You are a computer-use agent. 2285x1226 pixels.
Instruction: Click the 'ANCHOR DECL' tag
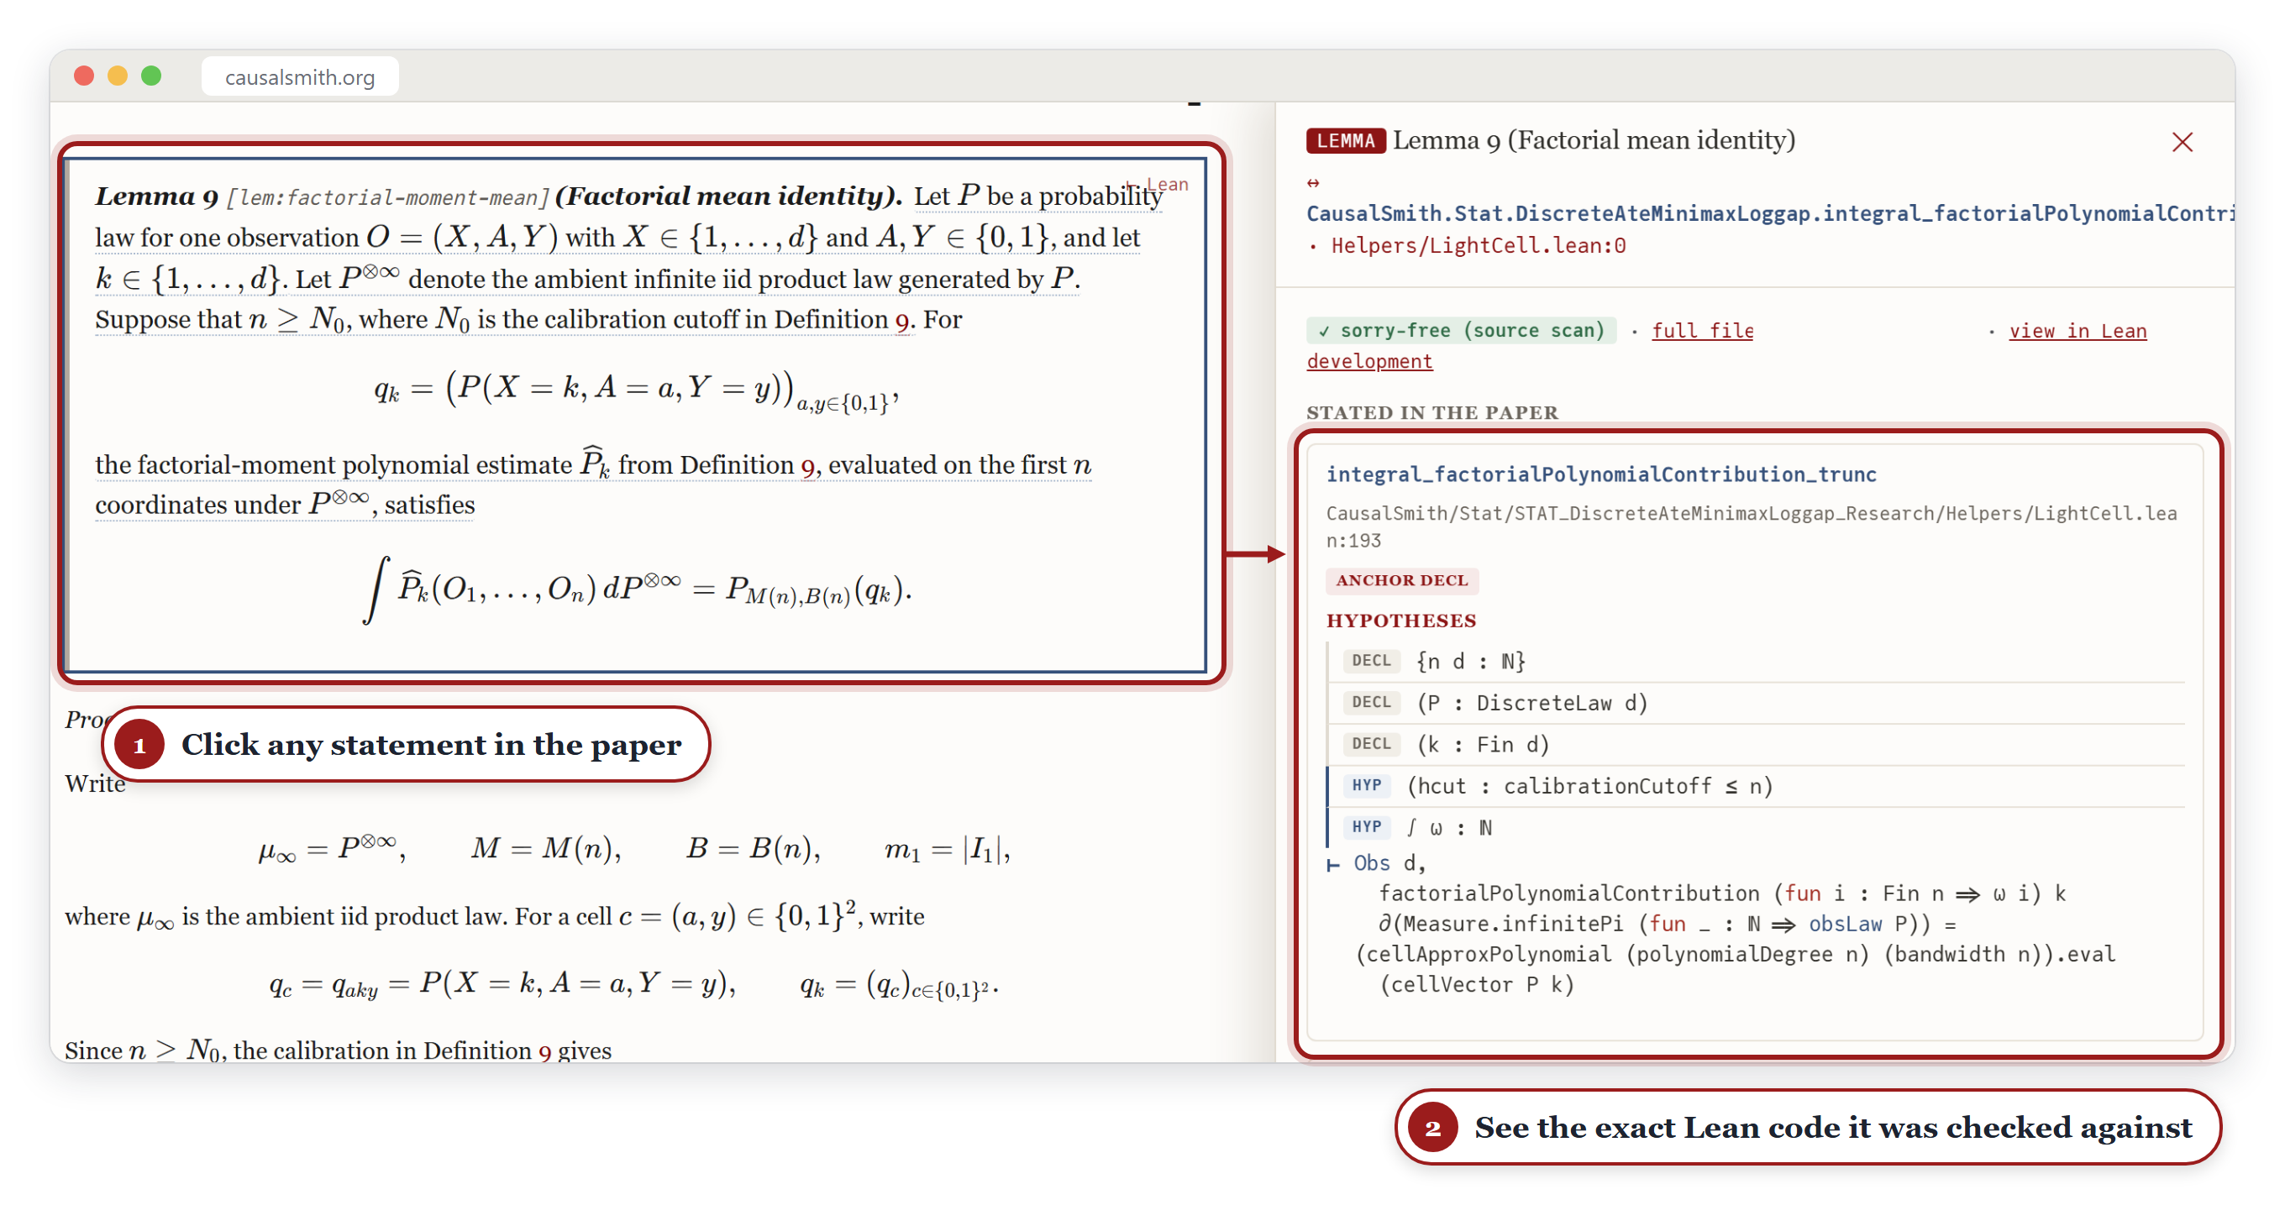pos(1401,580)
